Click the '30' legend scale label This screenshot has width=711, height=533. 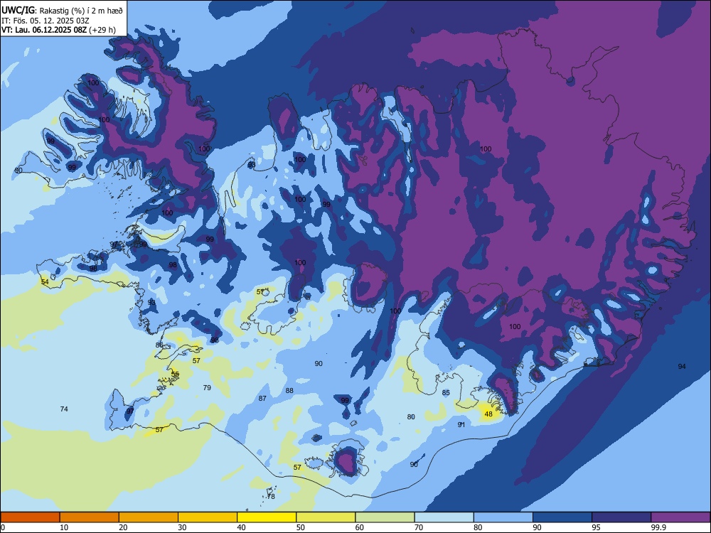click(182, 527)
